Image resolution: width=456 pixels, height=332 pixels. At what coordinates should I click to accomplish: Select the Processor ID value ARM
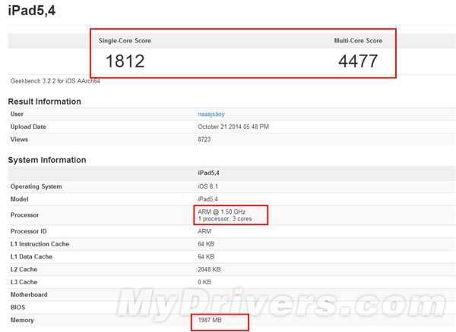(204, 231)
